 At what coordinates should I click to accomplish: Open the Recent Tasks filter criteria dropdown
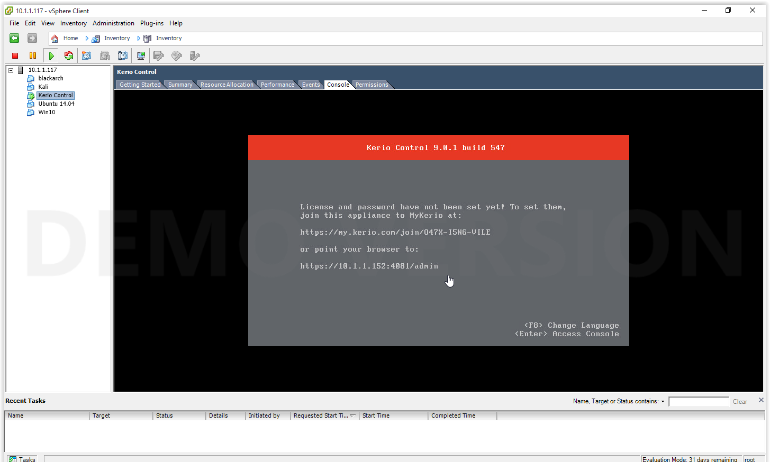pos(663,401)
